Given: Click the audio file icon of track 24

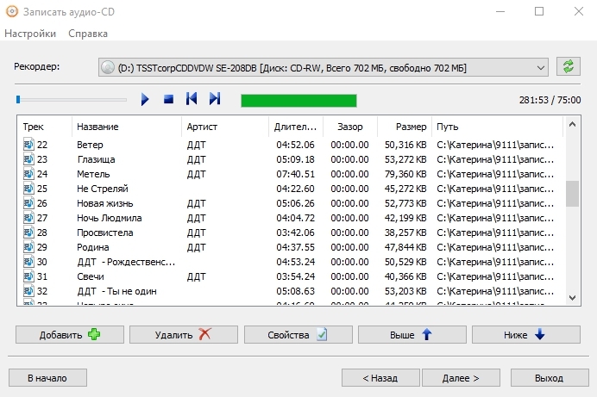Looking at the screenshot, I should point(28,174).
